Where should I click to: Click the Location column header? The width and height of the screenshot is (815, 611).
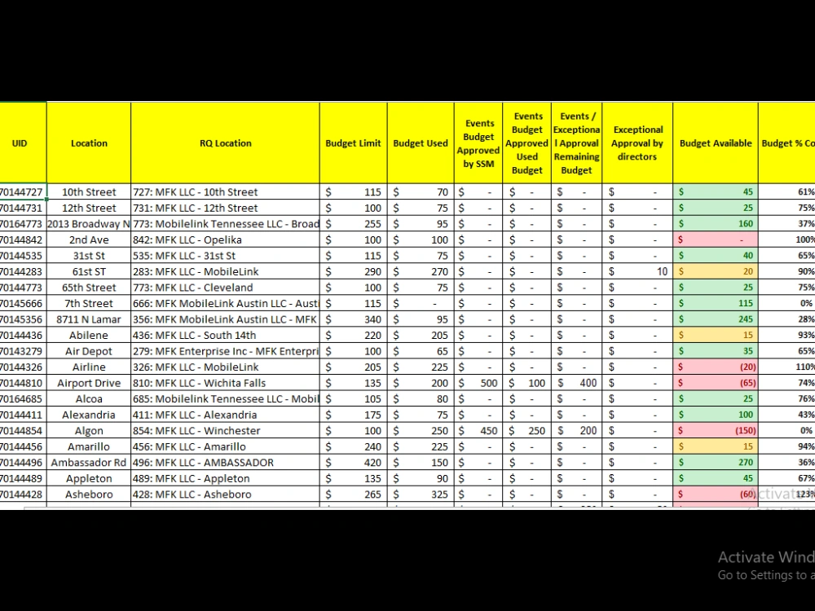pyautogui.click(x=89, y=143)
